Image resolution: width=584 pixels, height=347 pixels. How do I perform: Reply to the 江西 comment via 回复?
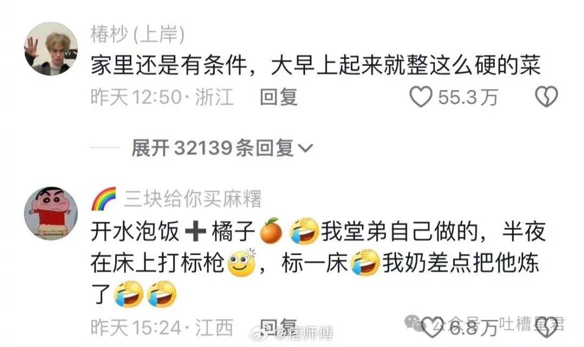point(278,327)
